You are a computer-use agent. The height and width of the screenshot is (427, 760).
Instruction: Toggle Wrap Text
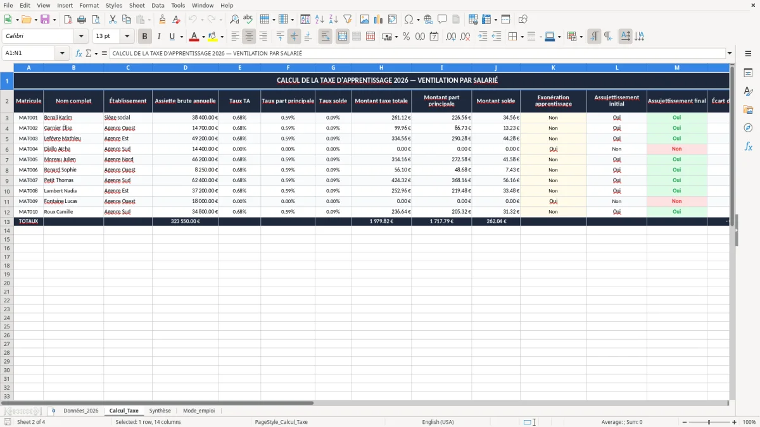325,37
